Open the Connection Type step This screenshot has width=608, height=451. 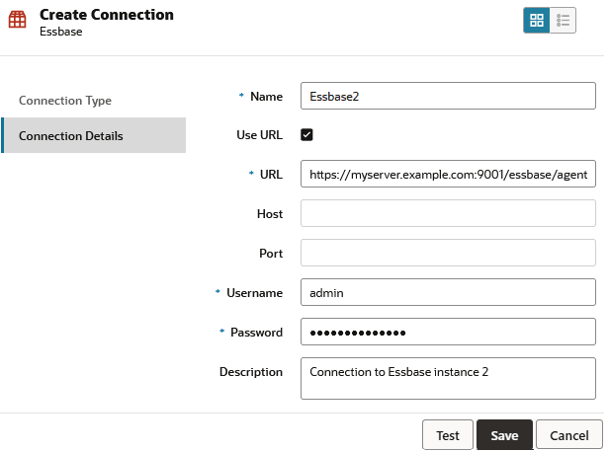65,101
